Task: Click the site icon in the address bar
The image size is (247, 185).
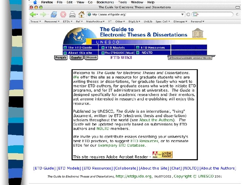Action: 89,14
